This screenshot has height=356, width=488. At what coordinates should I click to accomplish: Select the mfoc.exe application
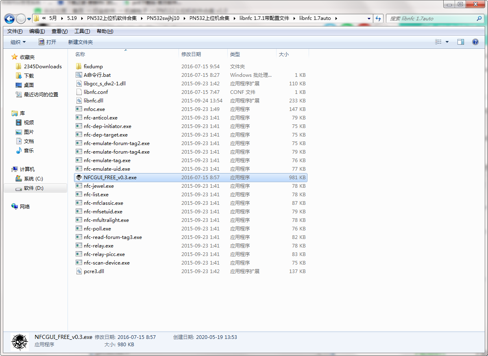point(94,109)
